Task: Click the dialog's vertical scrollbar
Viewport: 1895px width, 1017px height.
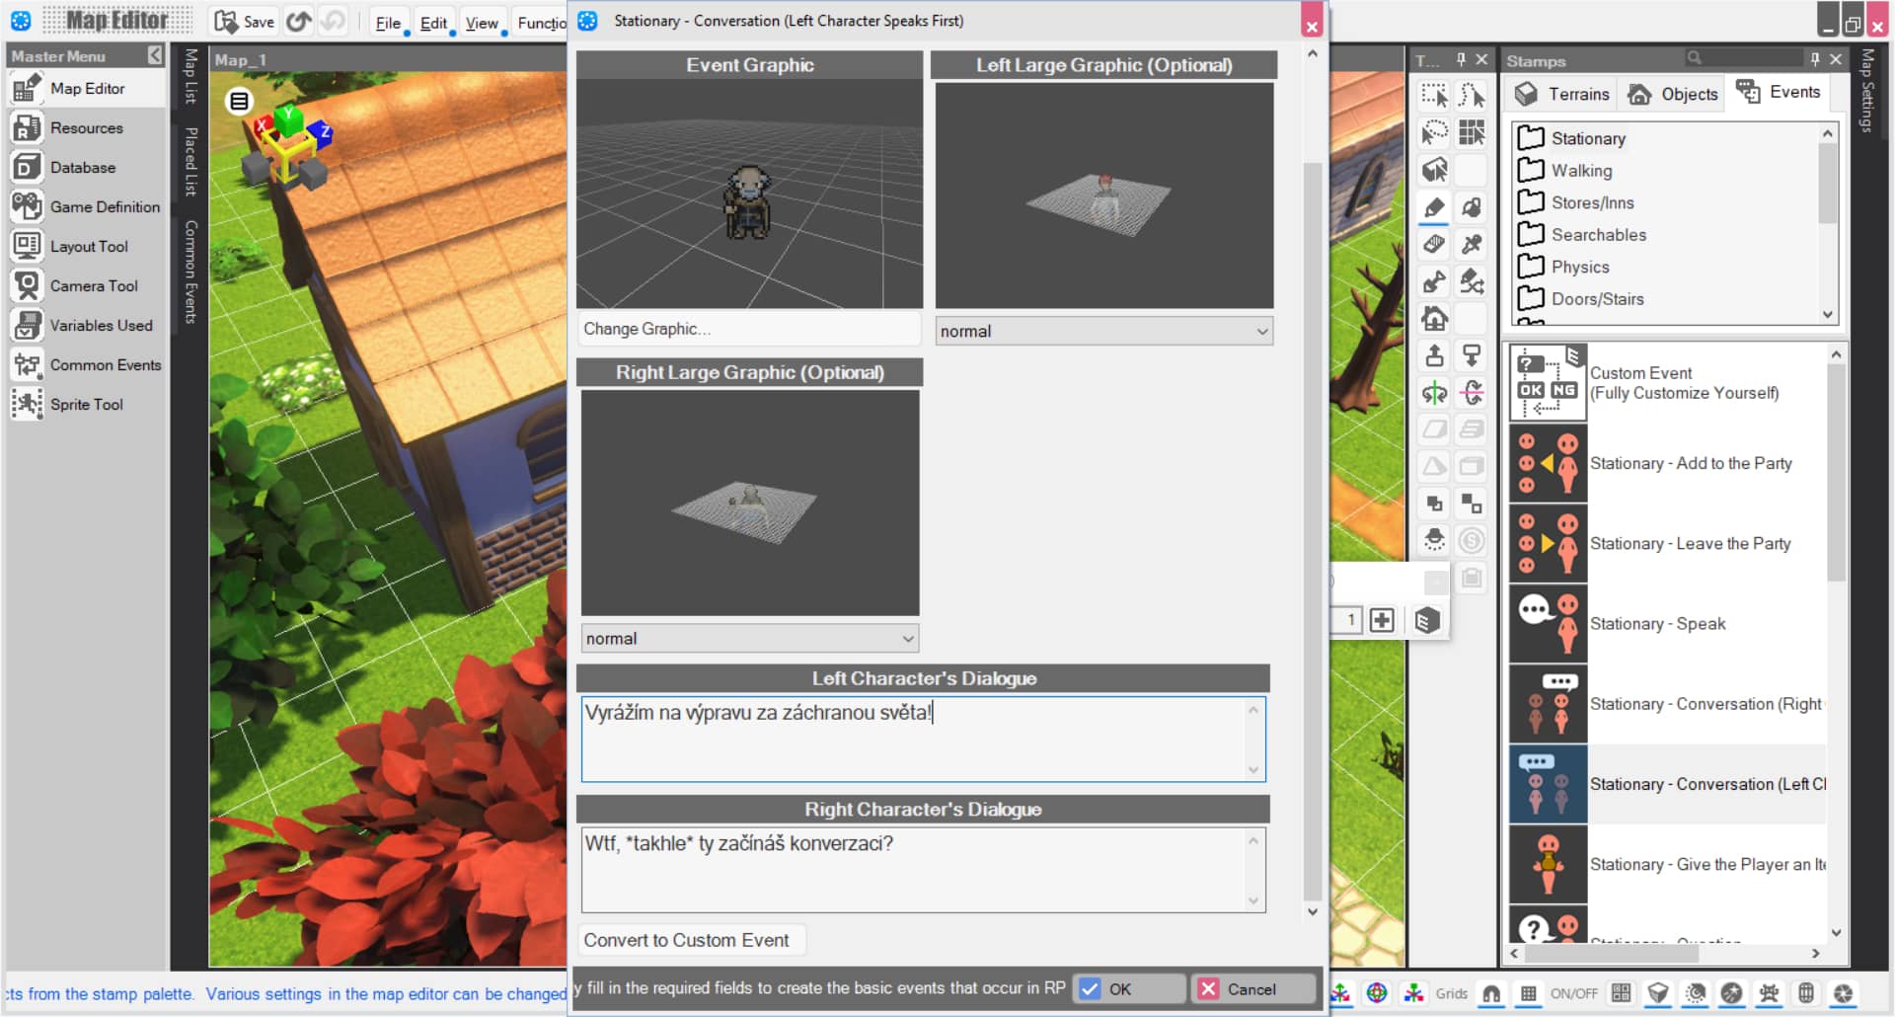Action: coord(1312,533)
